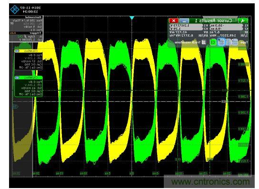
Task: Open Cursor Results settings wrench icon
Action: (243, 21)
